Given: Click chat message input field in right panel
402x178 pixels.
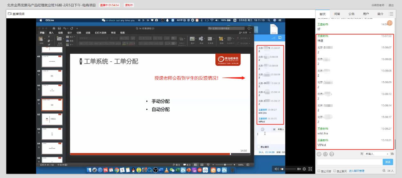Looking at the screenshot, I should point(350,162).
